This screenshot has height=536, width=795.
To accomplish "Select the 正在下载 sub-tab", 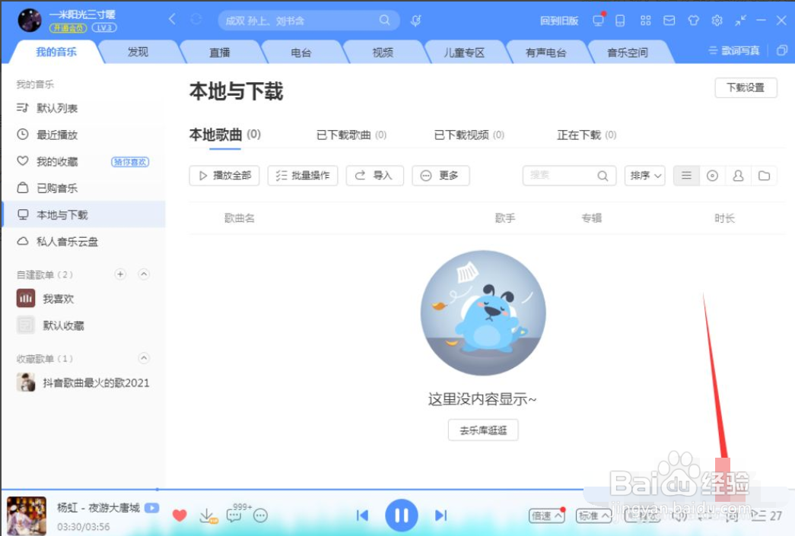I will (587, 135).
